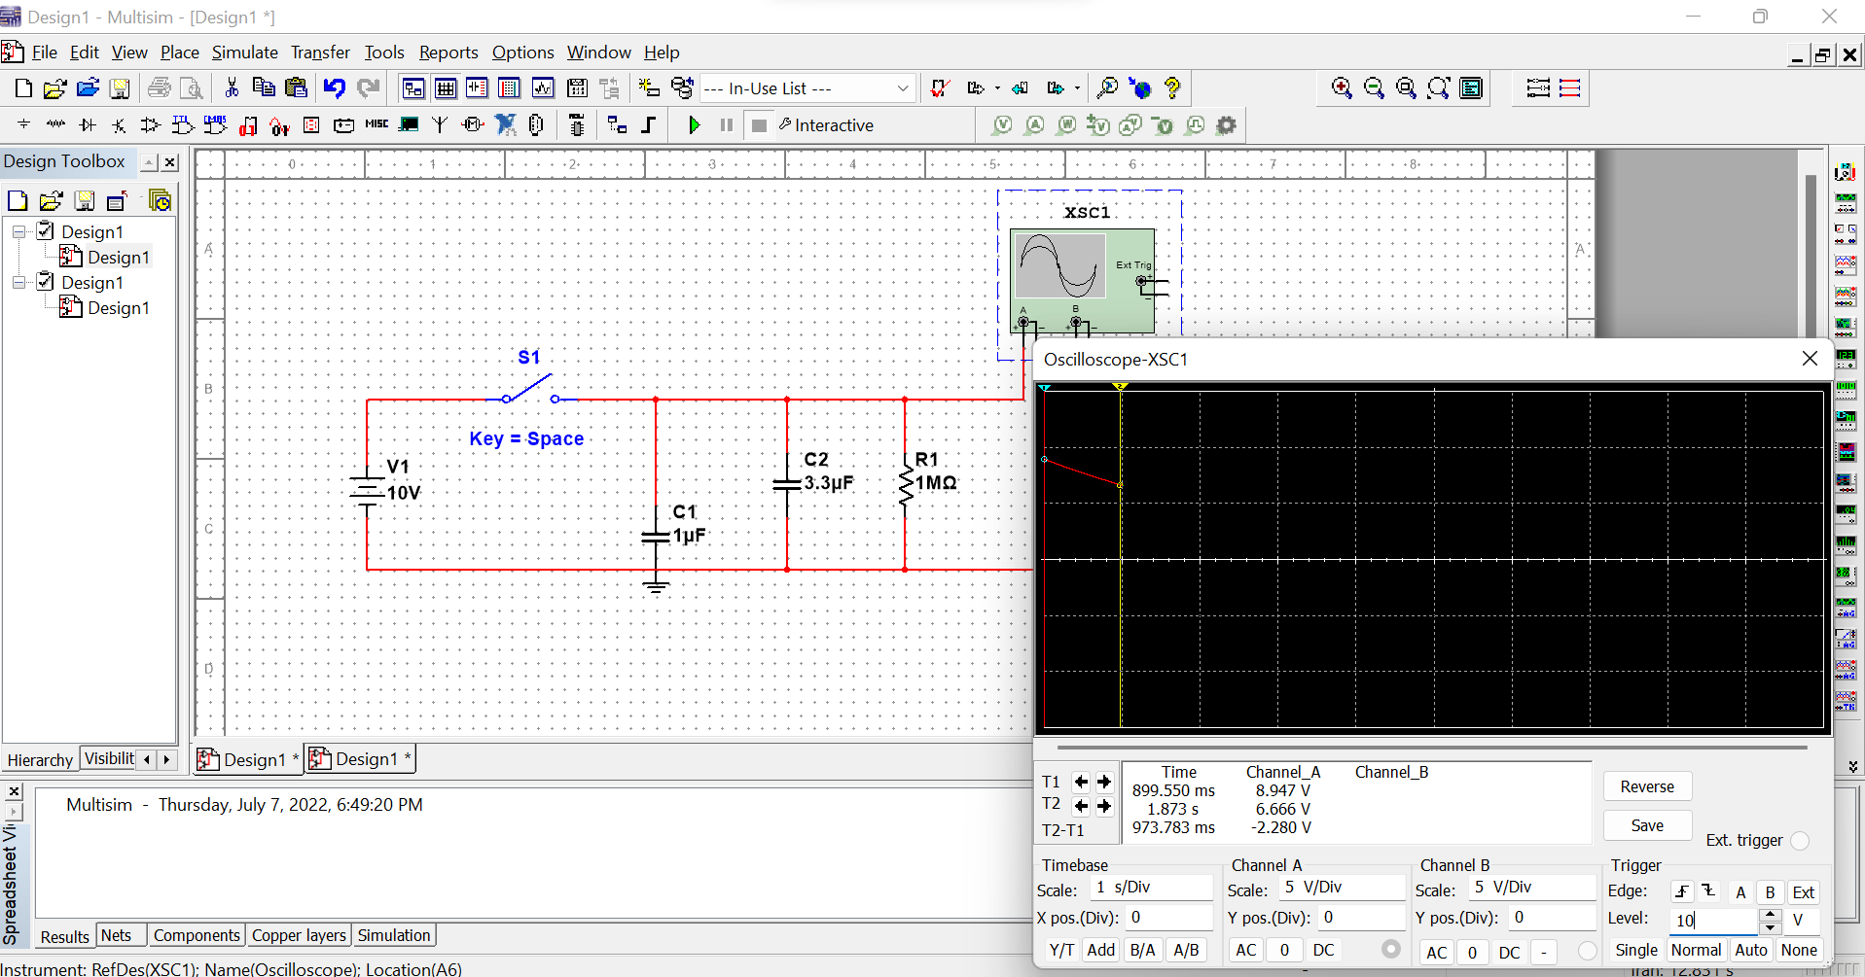Run the simulation with the green play icon
This screenshot has height=977, width=1865.
click(x=694, y=124)
